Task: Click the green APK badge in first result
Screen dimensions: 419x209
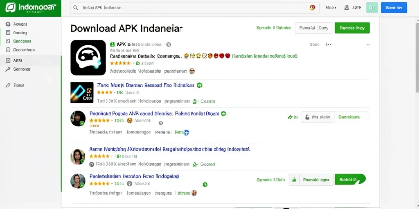Action: tap(112, 44)
